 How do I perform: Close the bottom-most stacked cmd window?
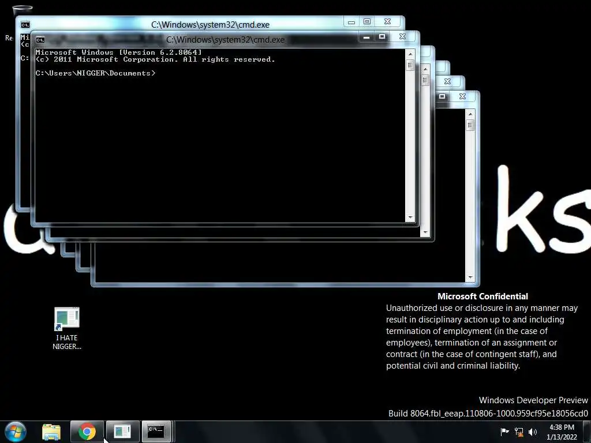(463, 96)
